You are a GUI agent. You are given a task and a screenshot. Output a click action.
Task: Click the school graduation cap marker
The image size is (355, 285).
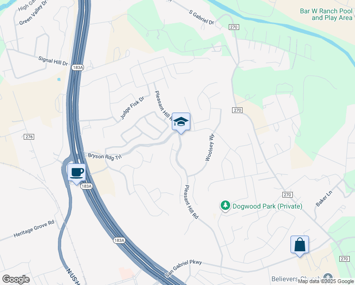click(181, 123)
